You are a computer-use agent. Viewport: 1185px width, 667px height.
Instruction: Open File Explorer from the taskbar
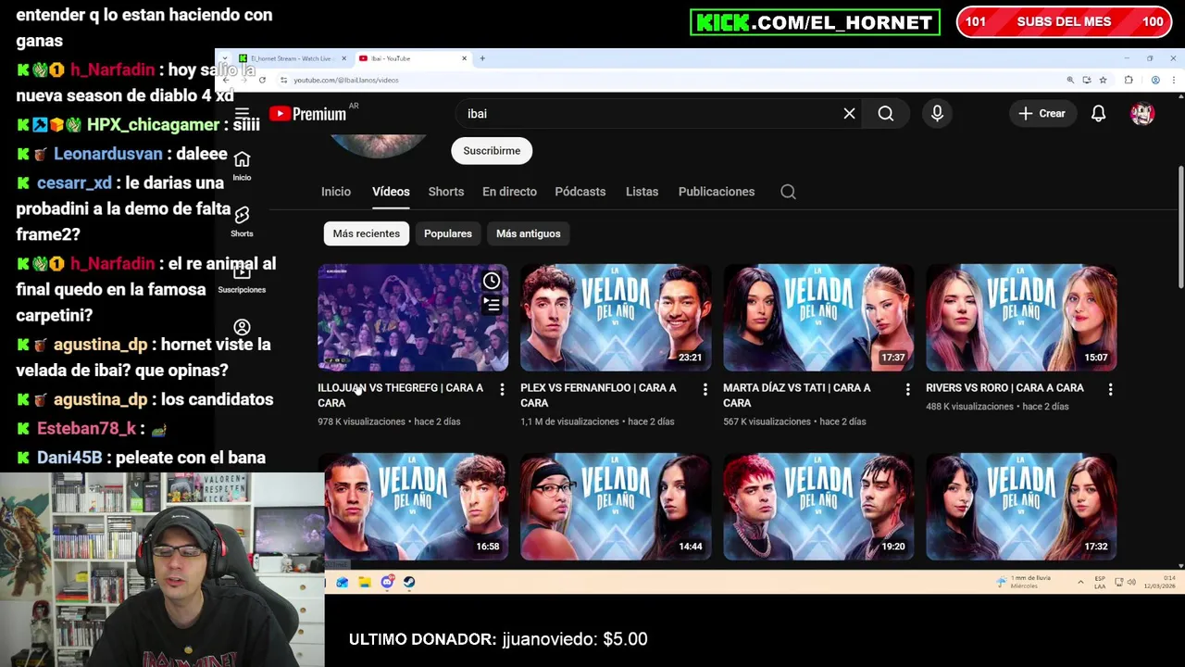365,582
